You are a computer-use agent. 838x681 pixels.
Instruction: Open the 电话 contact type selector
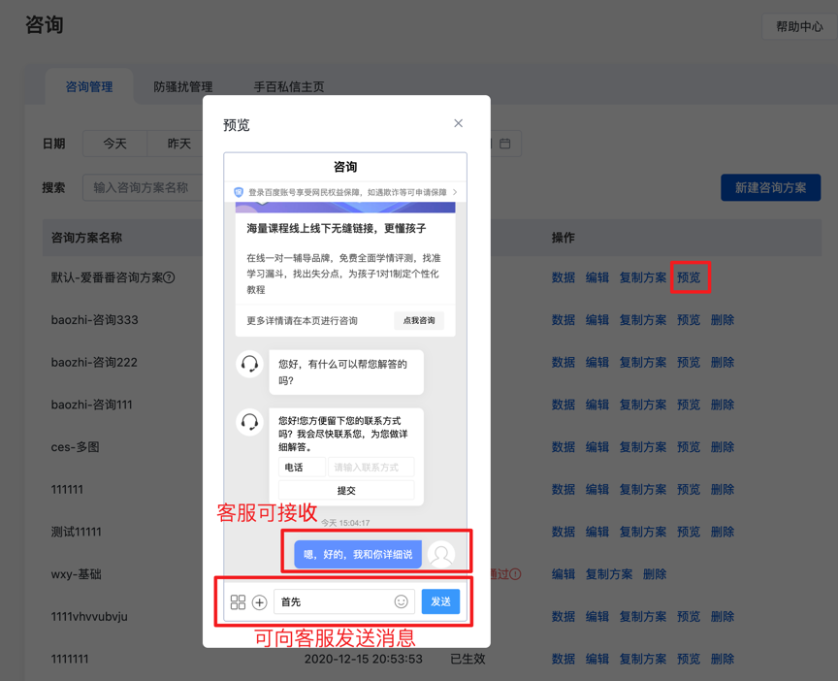(302, 468)
